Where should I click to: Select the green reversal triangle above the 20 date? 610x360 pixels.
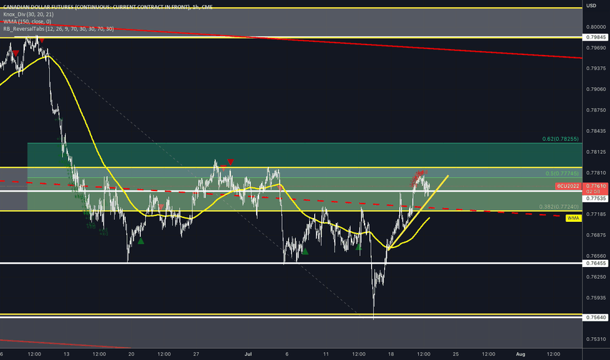click(141, 242)
